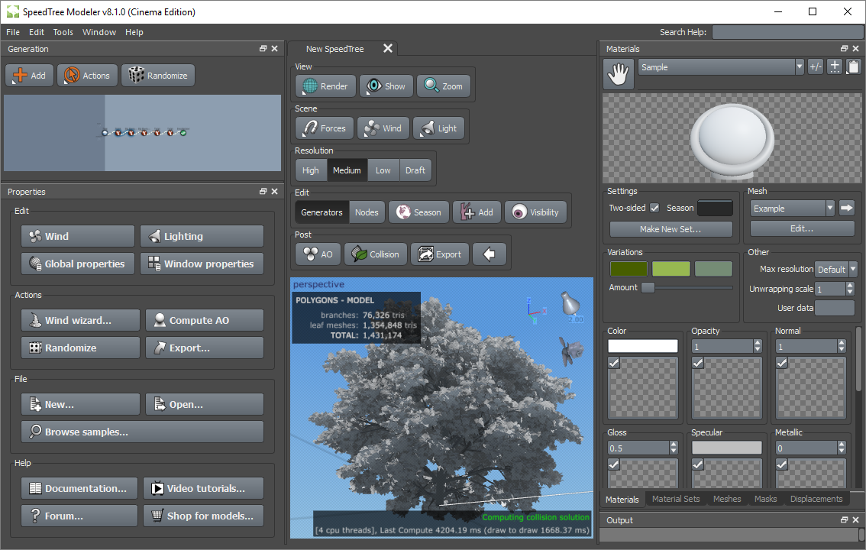The image size is (866, 550).
Task: Toggle the Visibility eye button
Action: (x=535, y=212)
